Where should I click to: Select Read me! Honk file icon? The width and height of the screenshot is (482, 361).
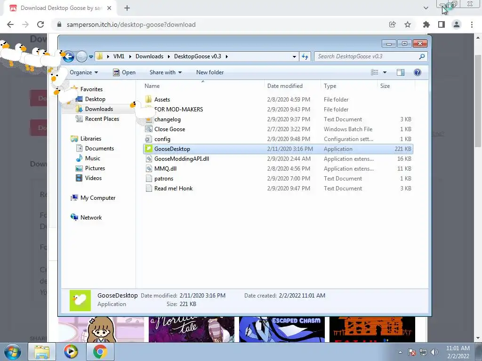149,188
